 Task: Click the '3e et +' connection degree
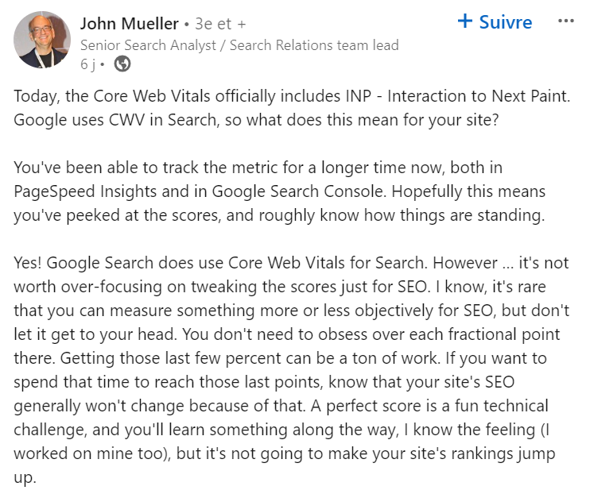click(x=220, y=24)
